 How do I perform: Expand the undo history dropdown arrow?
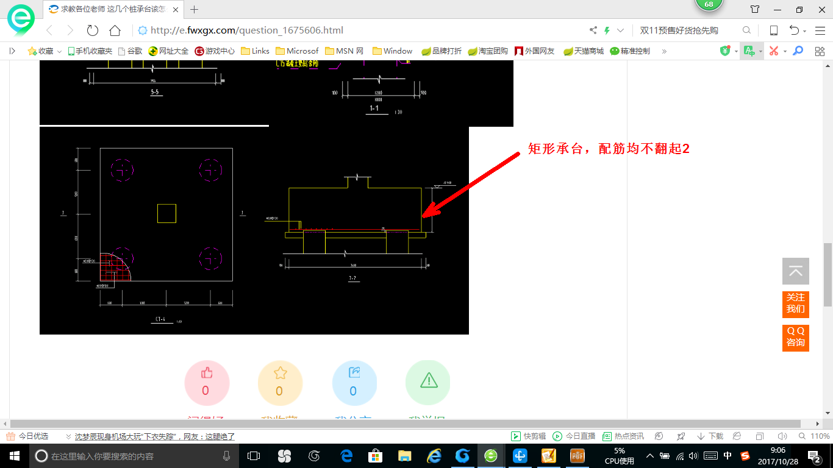pos(805,31)
